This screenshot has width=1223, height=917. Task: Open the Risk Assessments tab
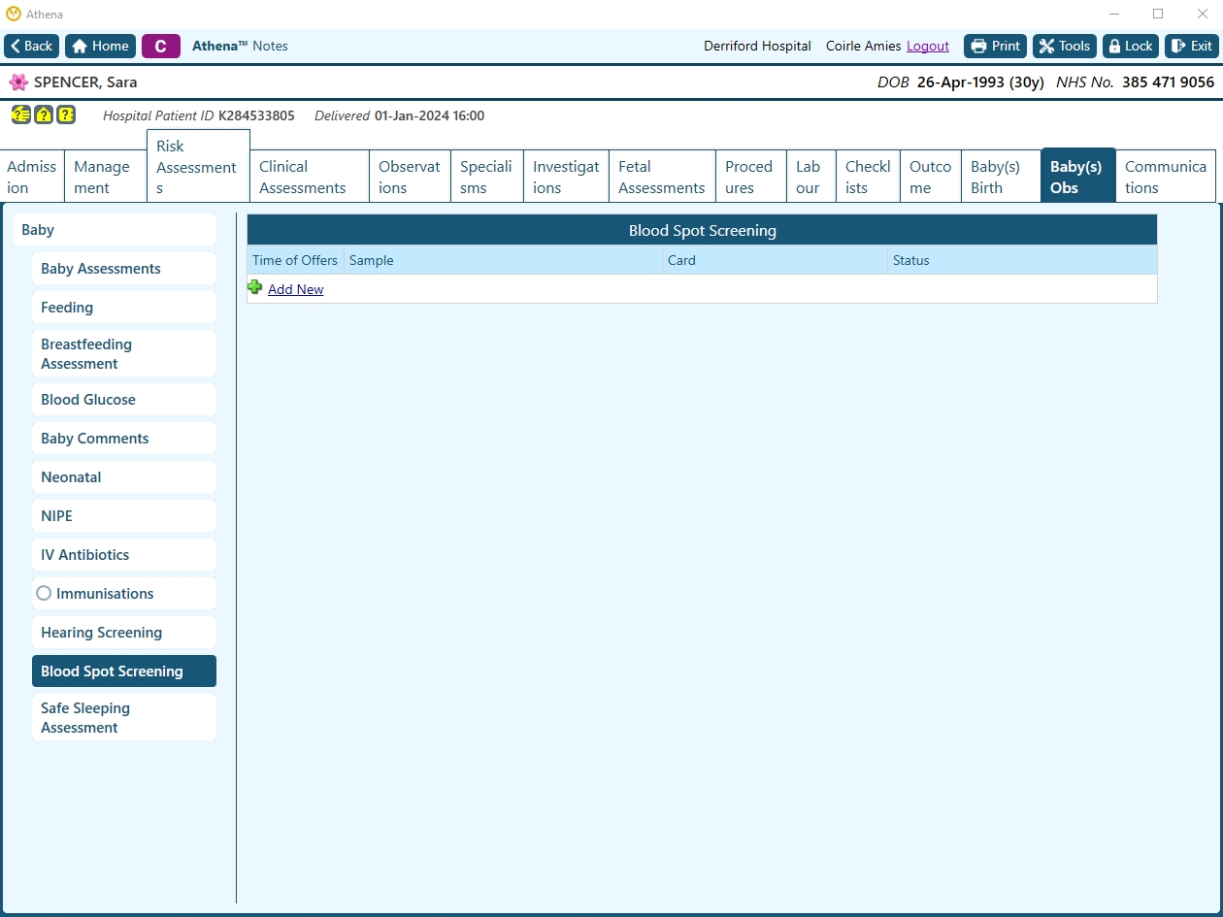click(x=198, y=167)
